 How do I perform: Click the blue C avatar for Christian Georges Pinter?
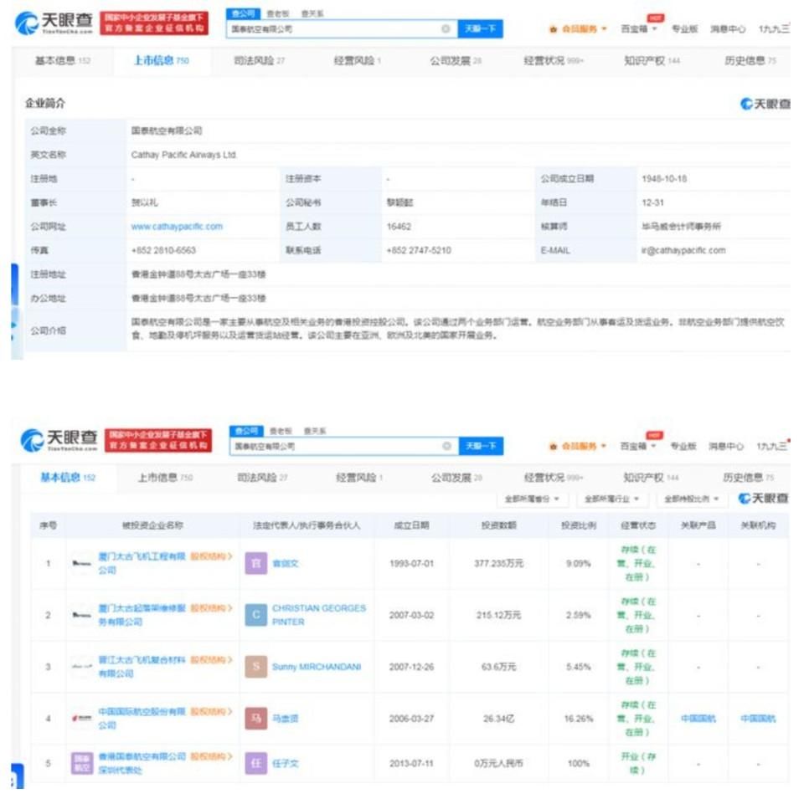[x=256, y=615]
